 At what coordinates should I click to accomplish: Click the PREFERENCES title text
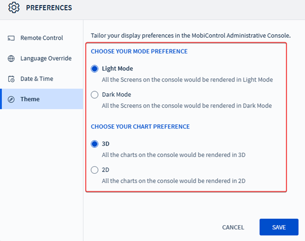[49, 8]
